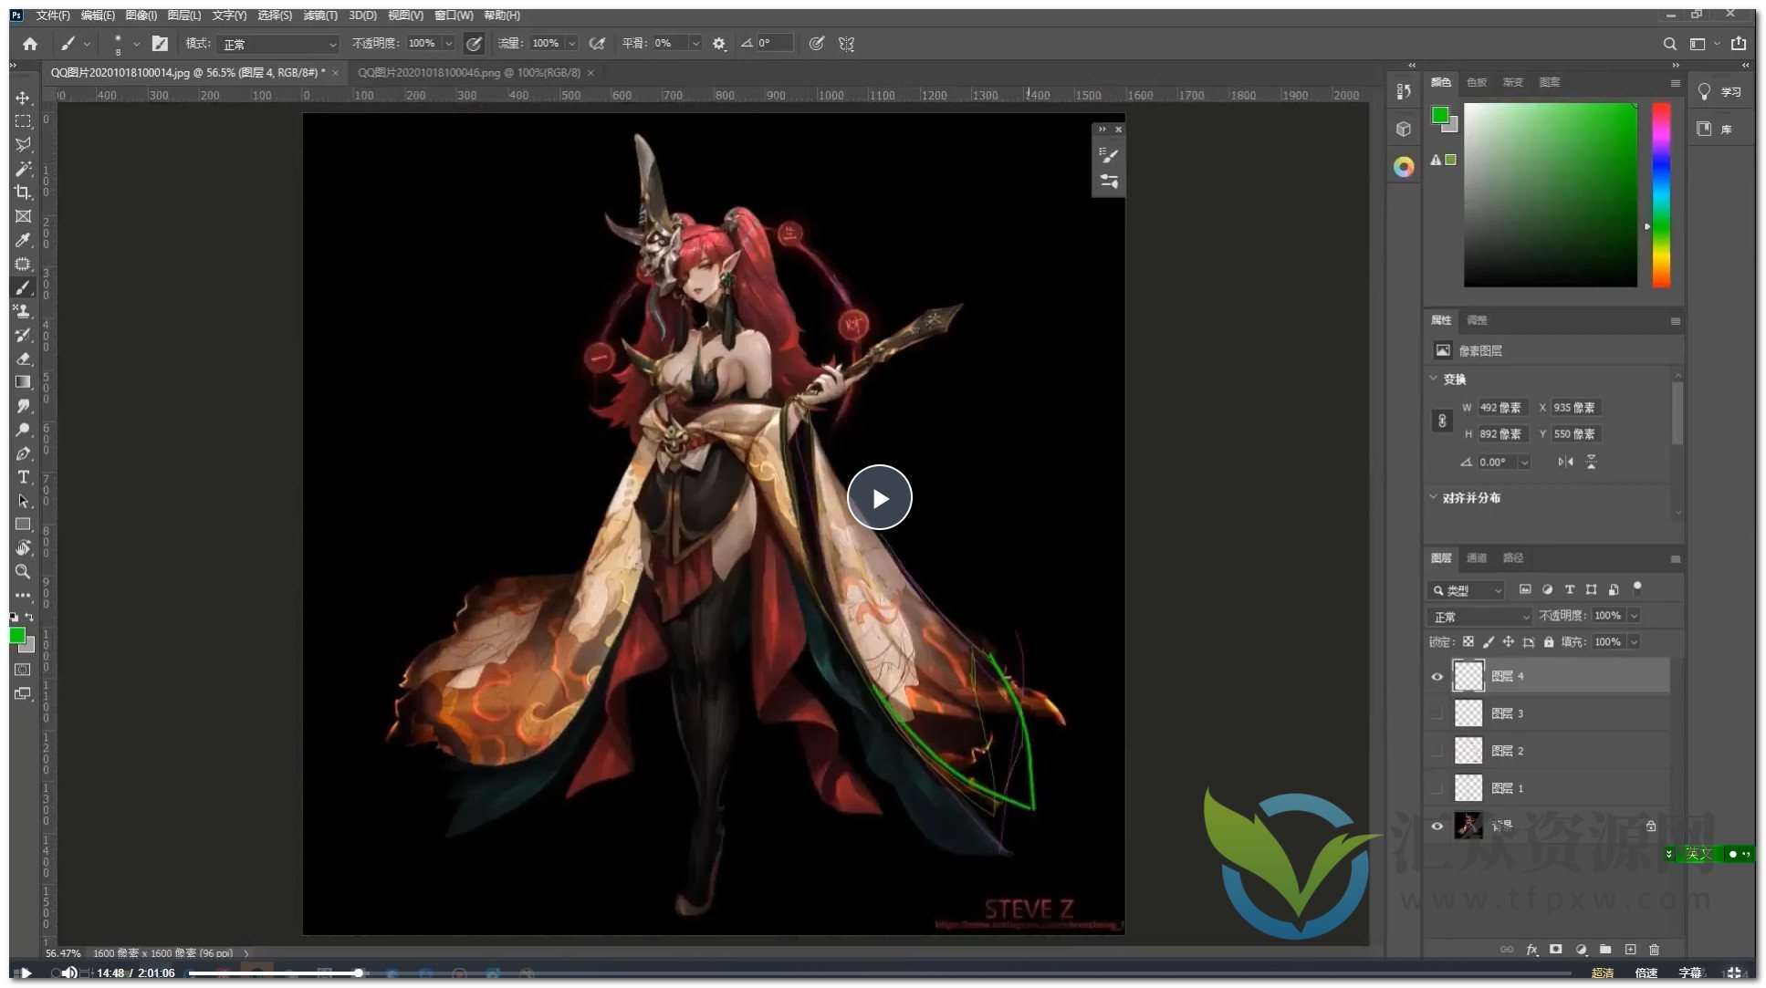Click 字幕 subtitles button
Viewport: 1766px width, 988px height.
click(1689, 973)
